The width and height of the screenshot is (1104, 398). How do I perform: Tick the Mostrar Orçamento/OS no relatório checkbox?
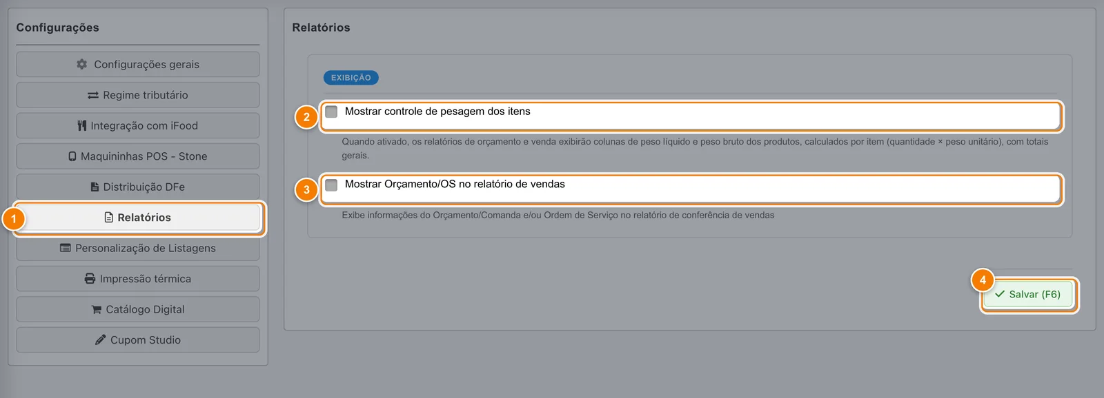[x=331, y=185]
